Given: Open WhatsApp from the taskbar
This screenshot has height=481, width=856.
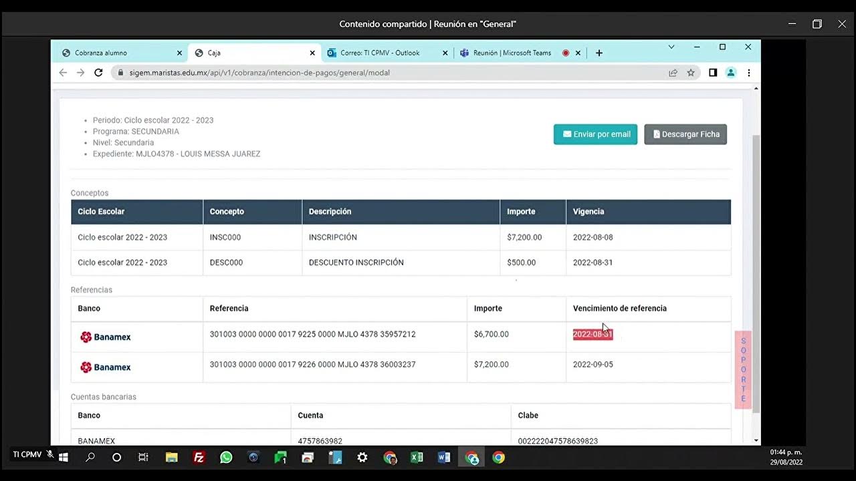Looking at the screenshot, I should click(226, 458).
